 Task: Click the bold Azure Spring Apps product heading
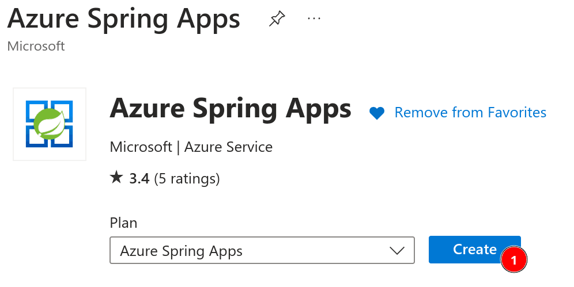click(230, 108)
